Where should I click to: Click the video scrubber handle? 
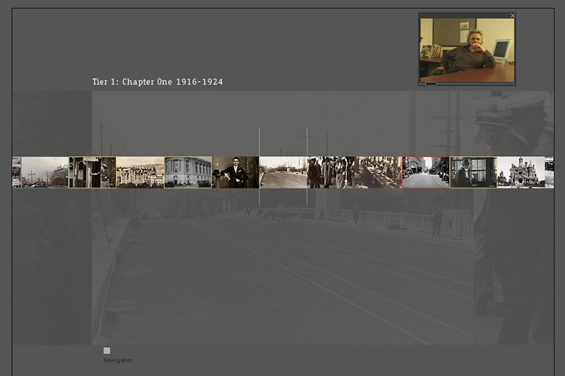(431, 83)
